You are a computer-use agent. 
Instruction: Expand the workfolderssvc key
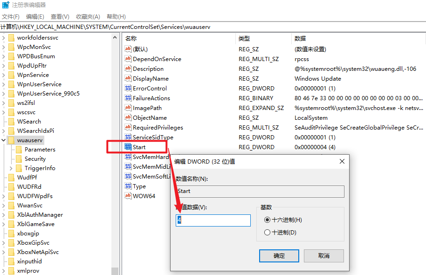[x=4, y=37]
